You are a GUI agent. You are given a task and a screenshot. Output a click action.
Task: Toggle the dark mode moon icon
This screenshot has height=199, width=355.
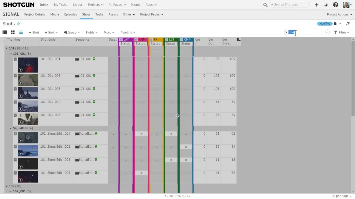326,5
